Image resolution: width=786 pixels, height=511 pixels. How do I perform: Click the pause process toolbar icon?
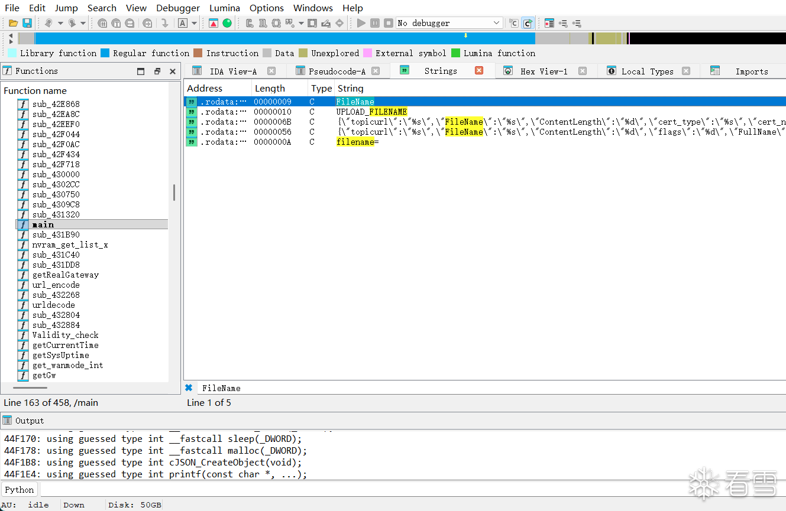(x=375, y=23)
